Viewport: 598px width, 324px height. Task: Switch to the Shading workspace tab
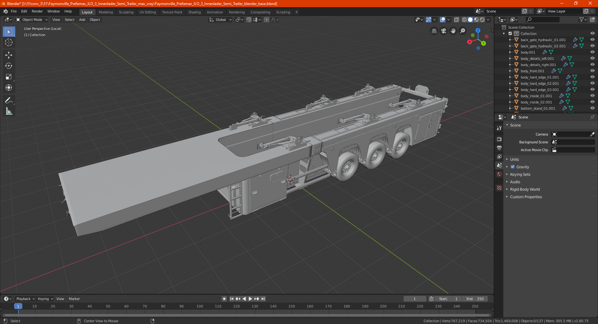(194, 12)
